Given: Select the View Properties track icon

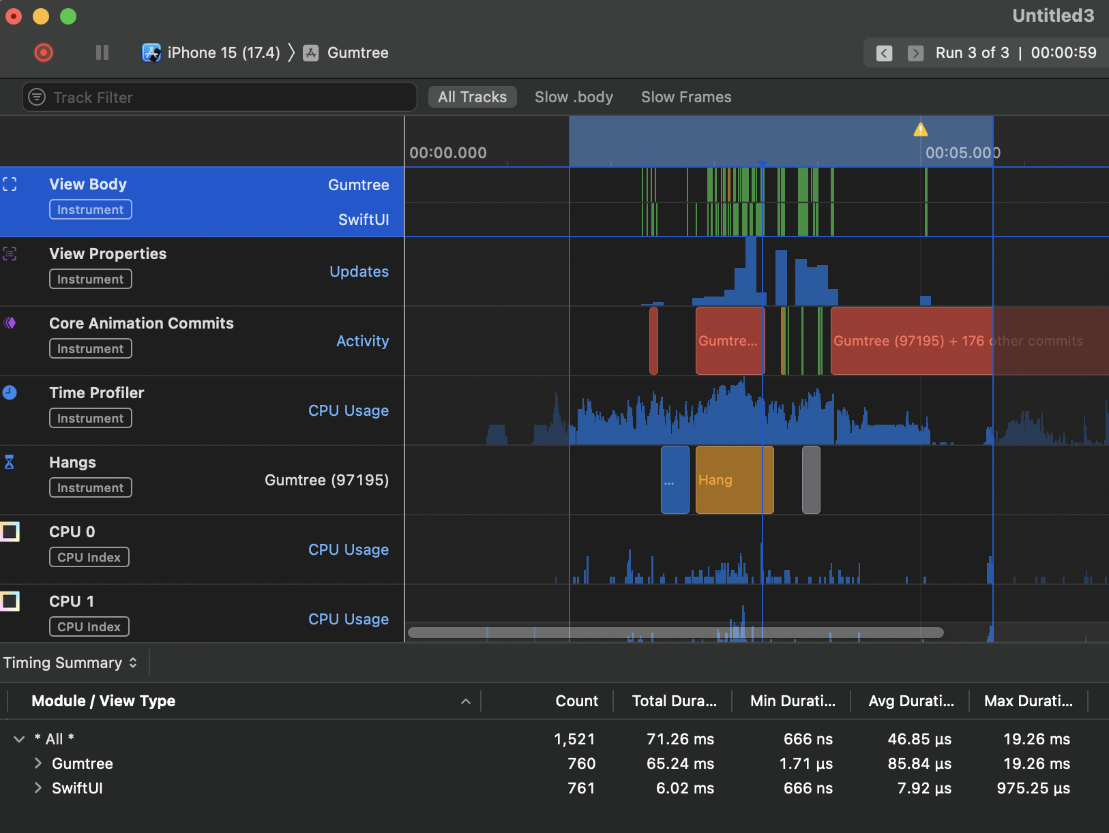Looking at the screenshot, I should (x=10, y=254).
